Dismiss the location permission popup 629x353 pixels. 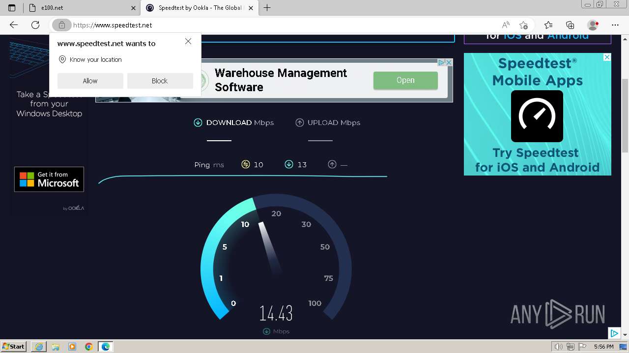click(188, 42)
